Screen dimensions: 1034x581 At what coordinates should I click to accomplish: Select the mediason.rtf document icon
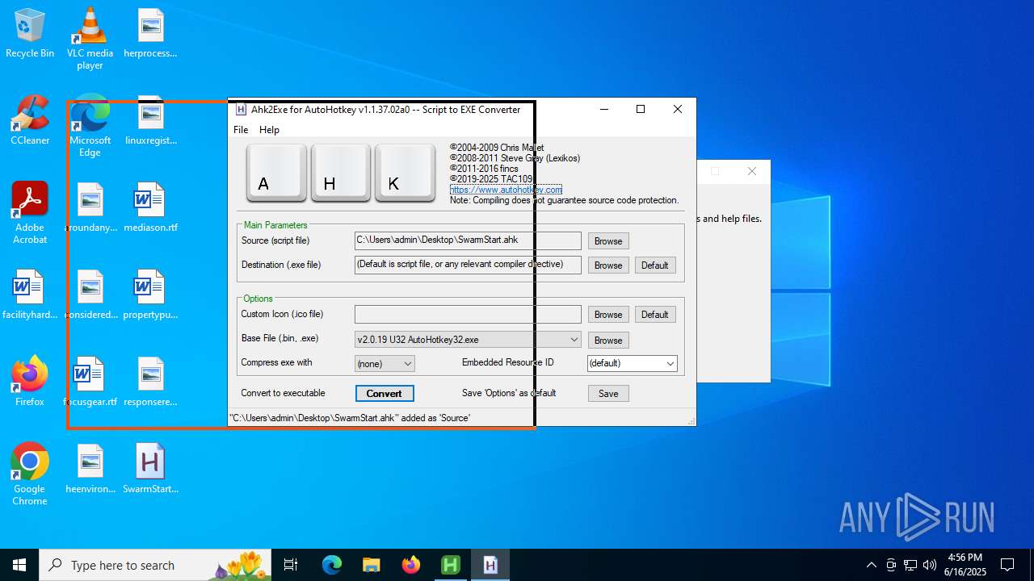[x=150, y=207]
